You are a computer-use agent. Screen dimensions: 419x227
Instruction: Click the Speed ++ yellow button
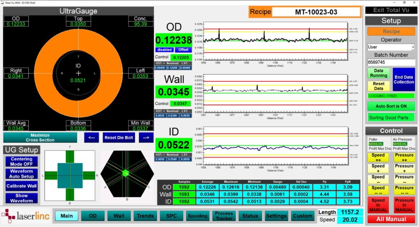point(378,157)
